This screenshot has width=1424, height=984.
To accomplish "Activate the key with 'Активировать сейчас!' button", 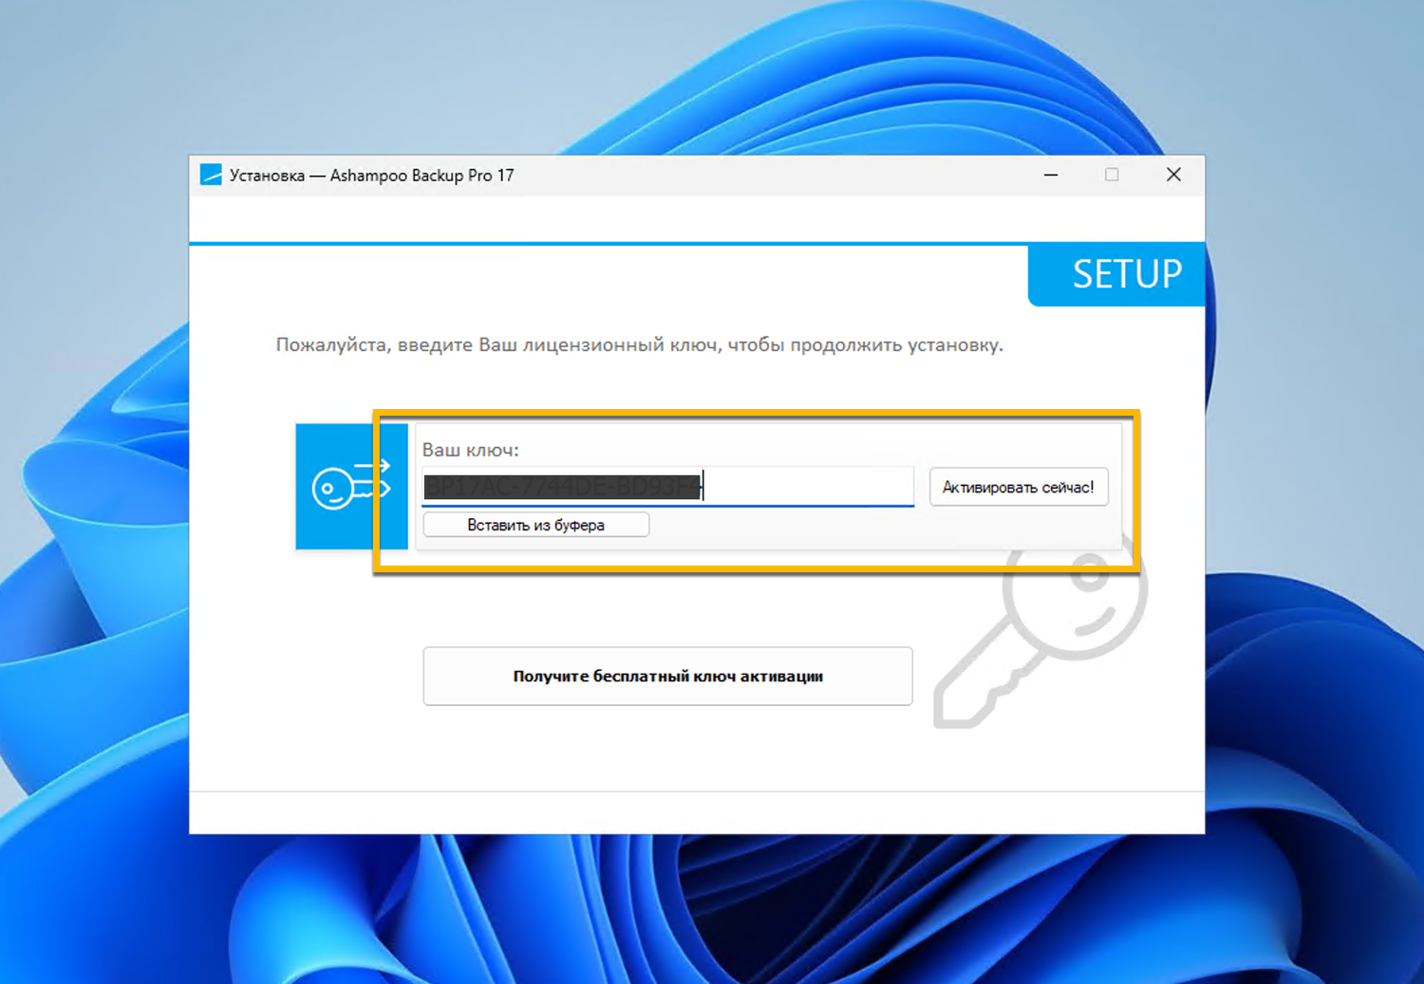I will click(1019, 487).
